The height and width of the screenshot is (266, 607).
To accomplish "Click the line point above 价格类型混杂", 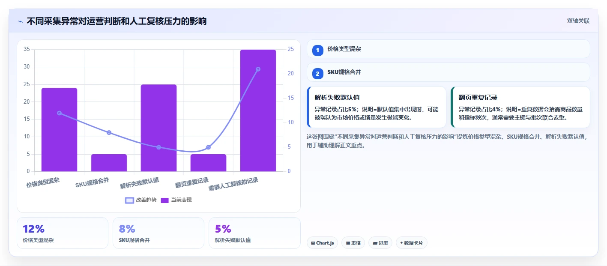I will (x=59, y=113).
